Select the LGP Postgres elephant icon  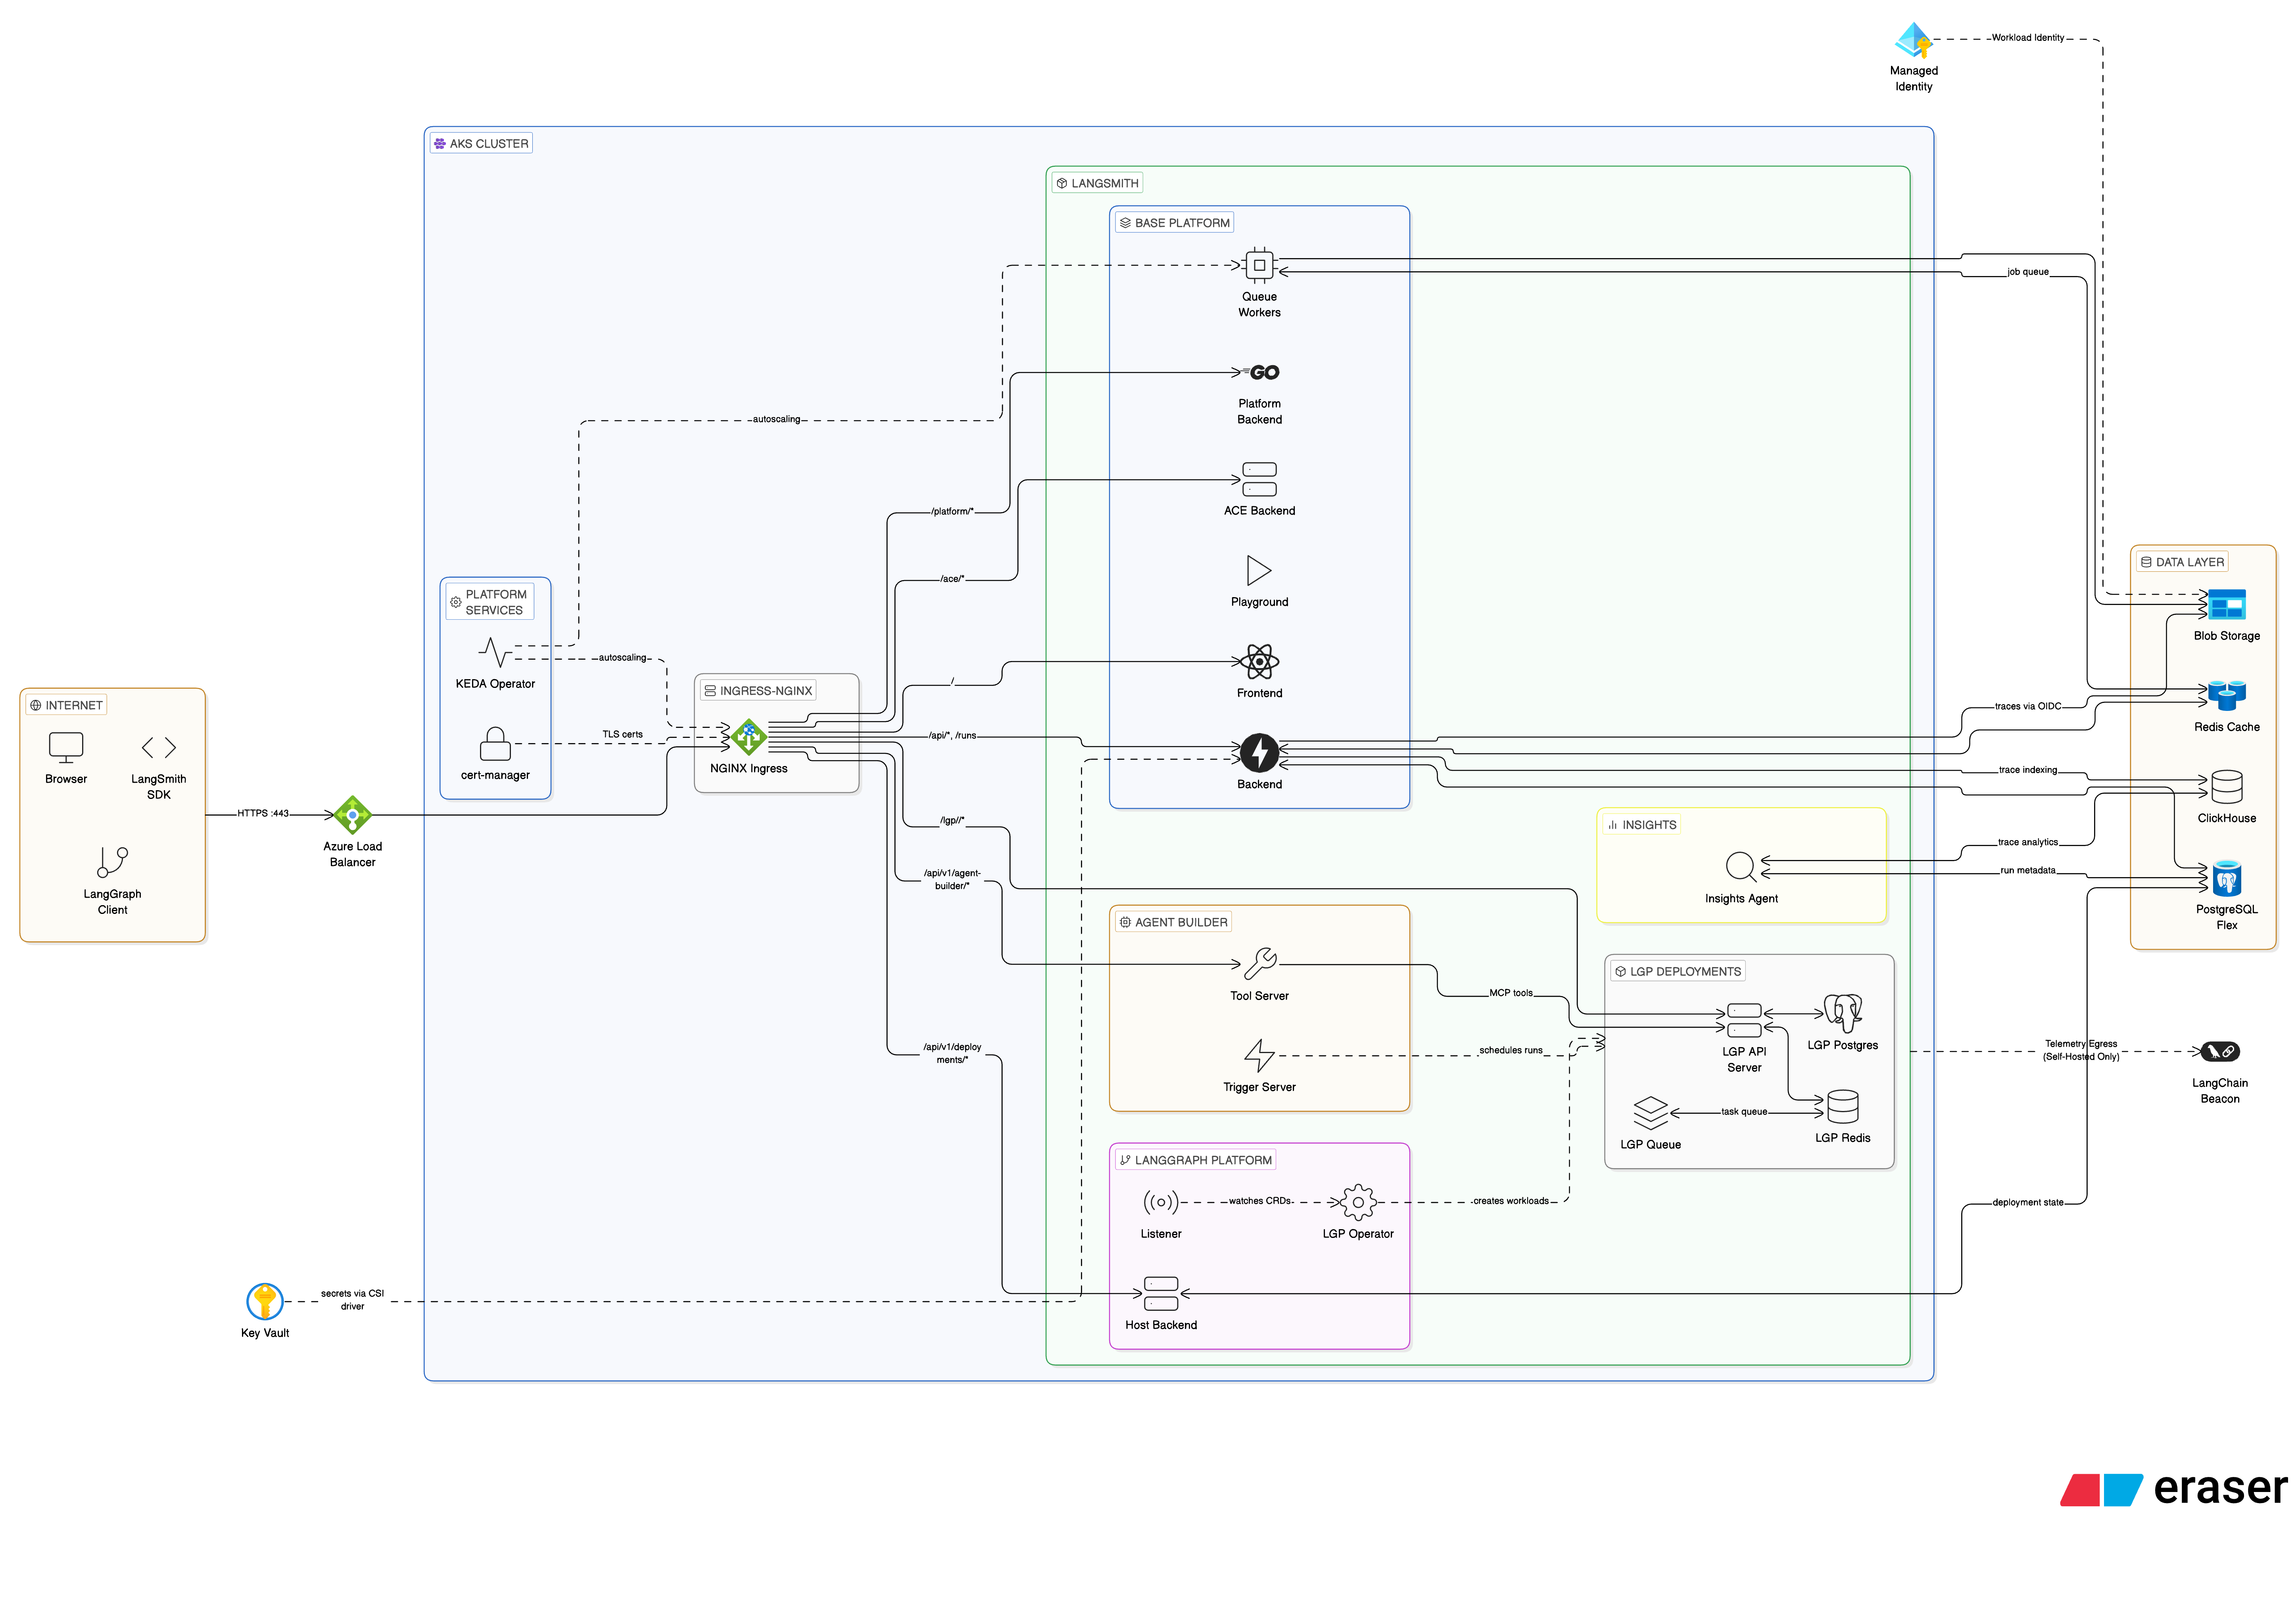coord(1842,1013)
